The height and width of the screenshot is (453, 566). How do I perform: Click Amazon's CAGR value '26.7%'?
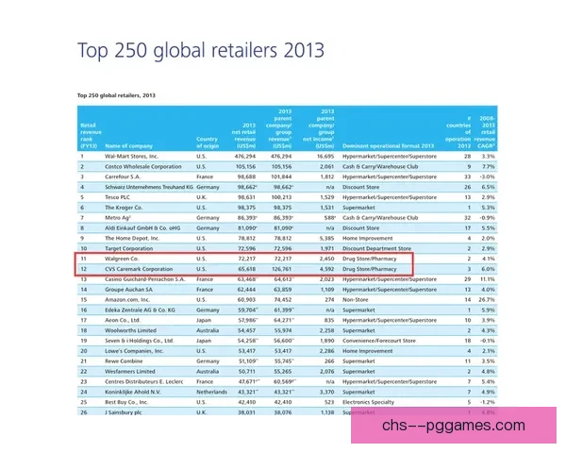[x=486, y=300]
